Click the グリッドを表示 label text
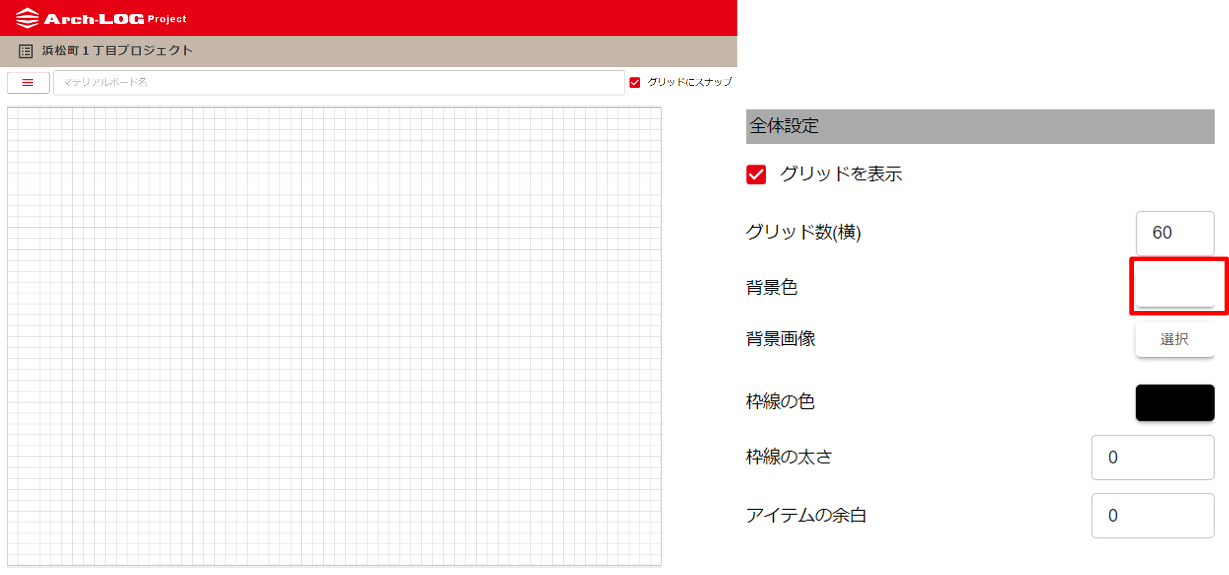This screenshot has height=575, width=1229. pos(841,174)
